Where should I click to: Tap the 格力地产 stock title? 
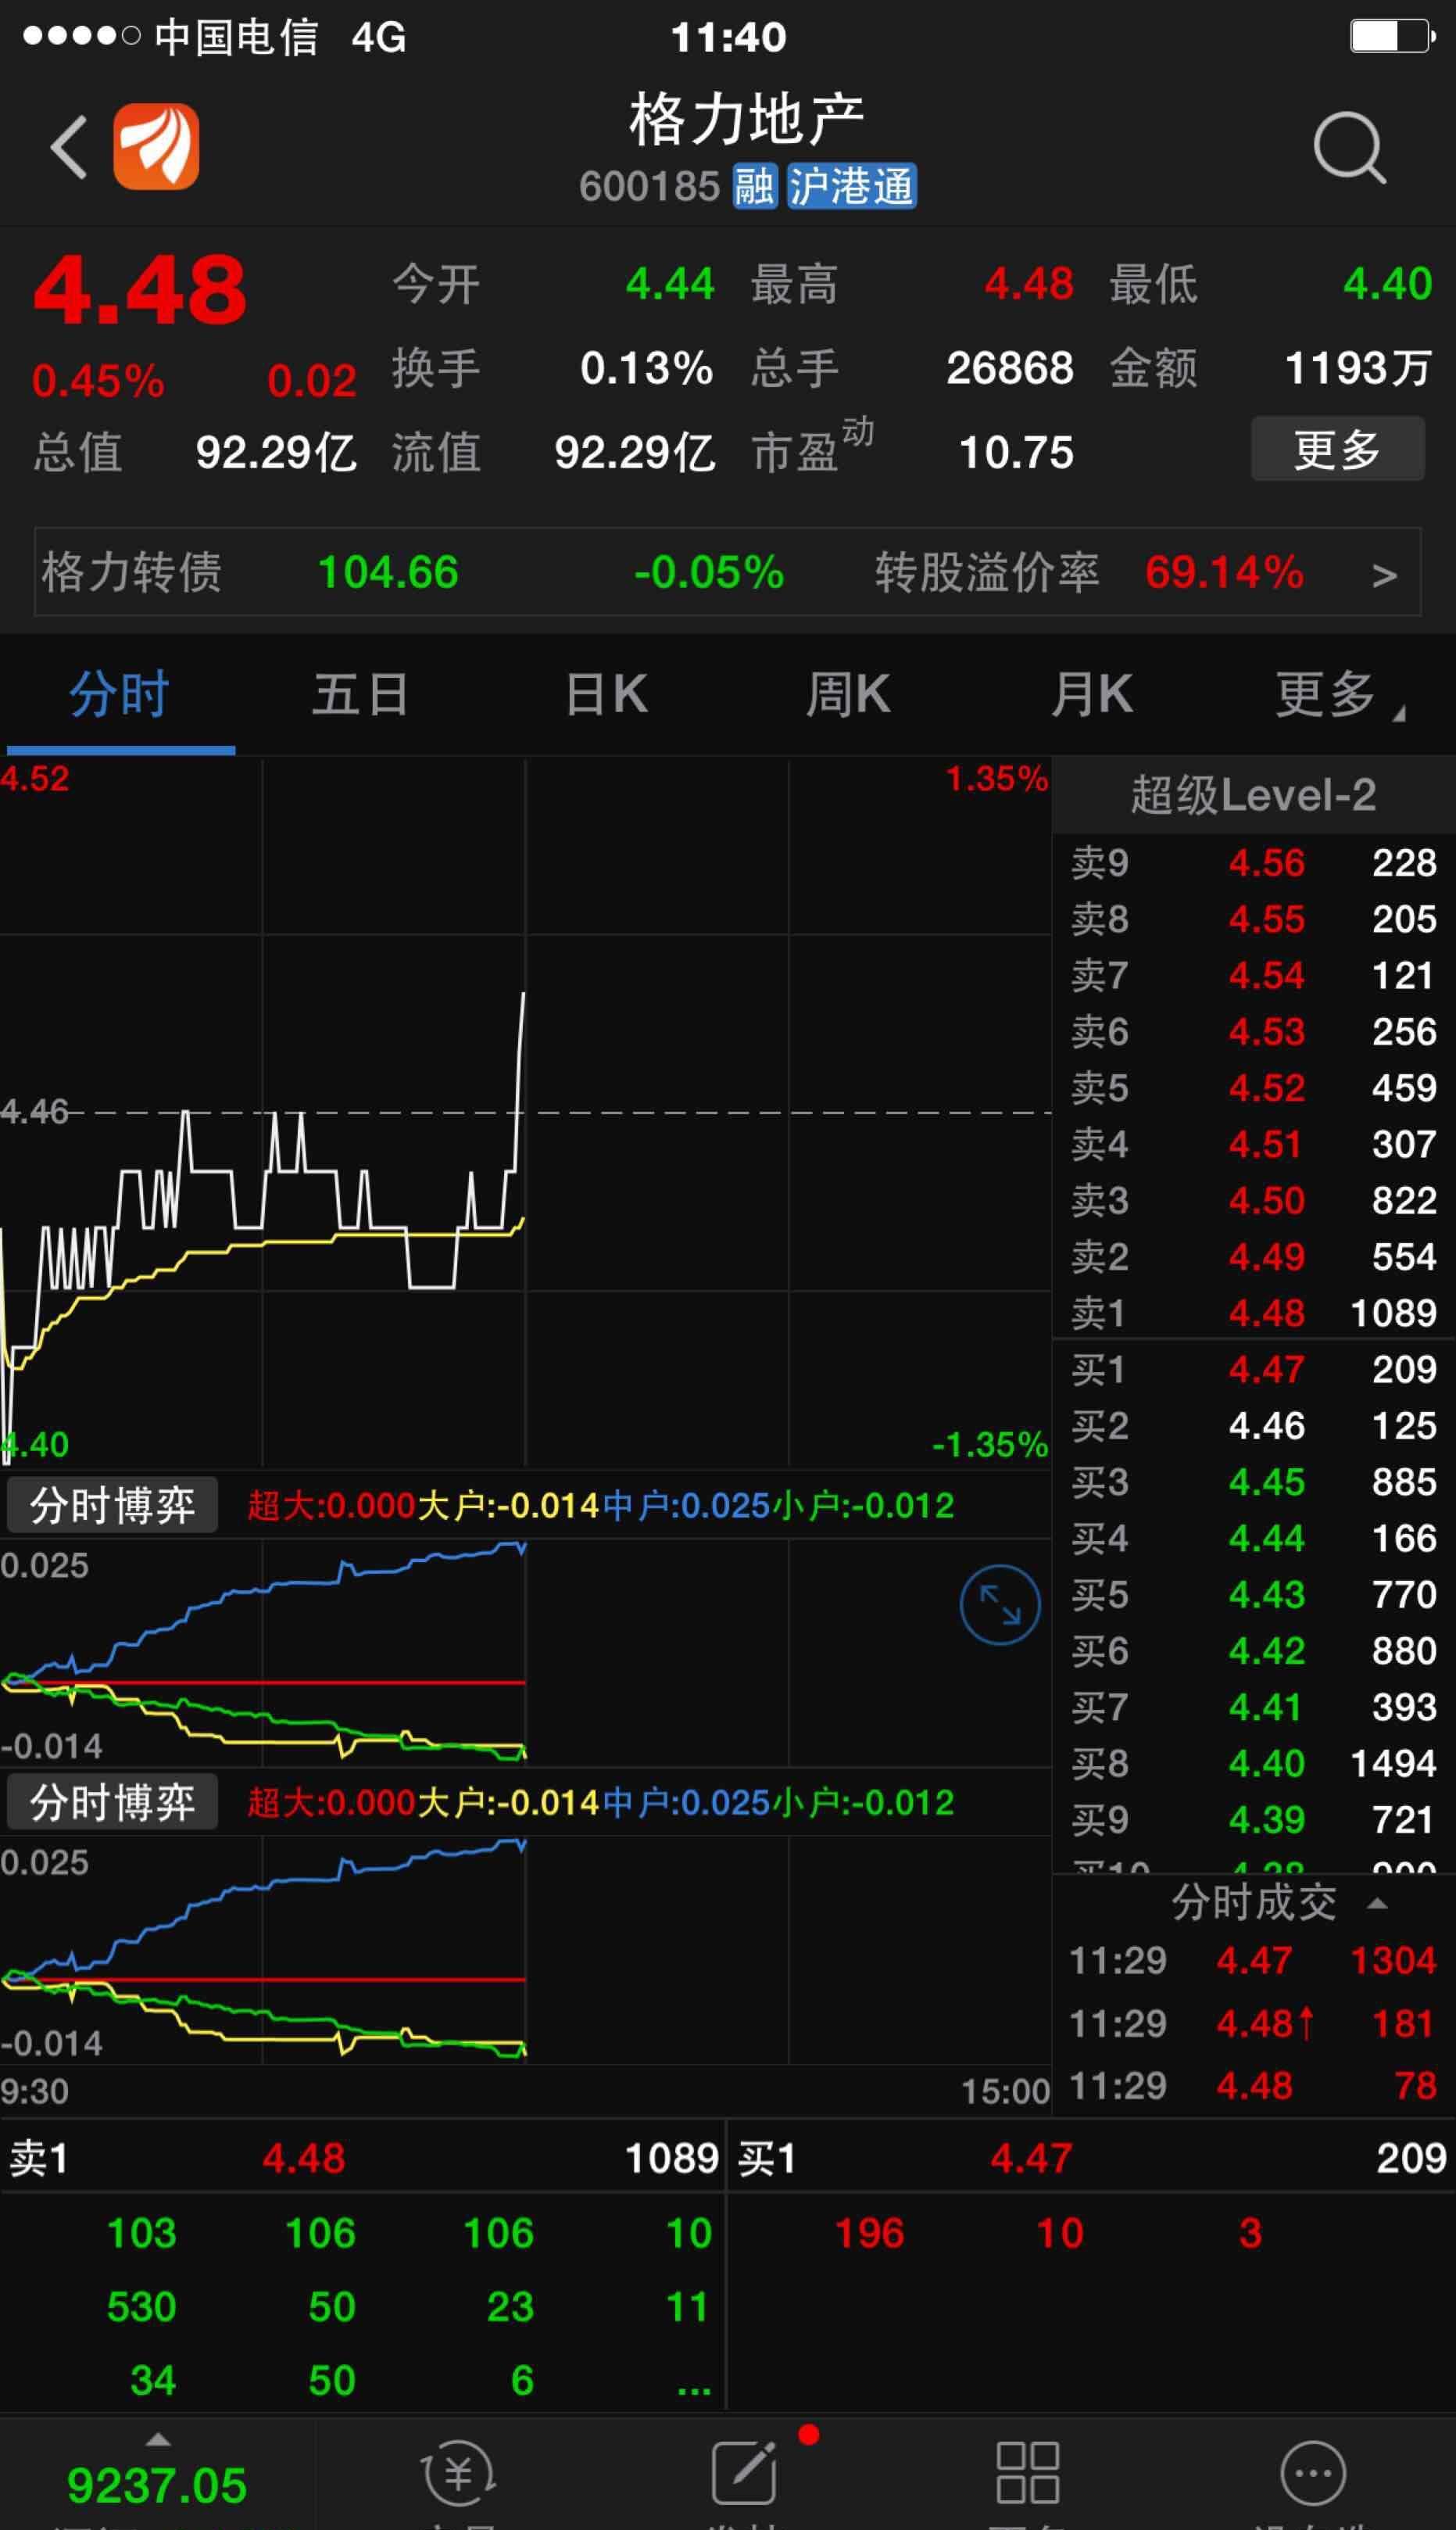[746, 119]
